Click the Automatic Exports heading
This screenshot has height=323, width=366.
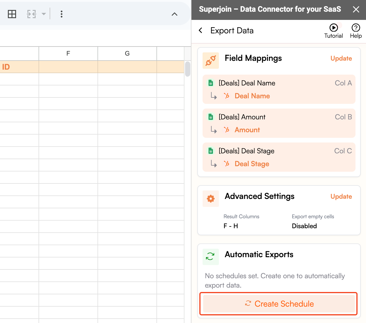tap(259, 255)
